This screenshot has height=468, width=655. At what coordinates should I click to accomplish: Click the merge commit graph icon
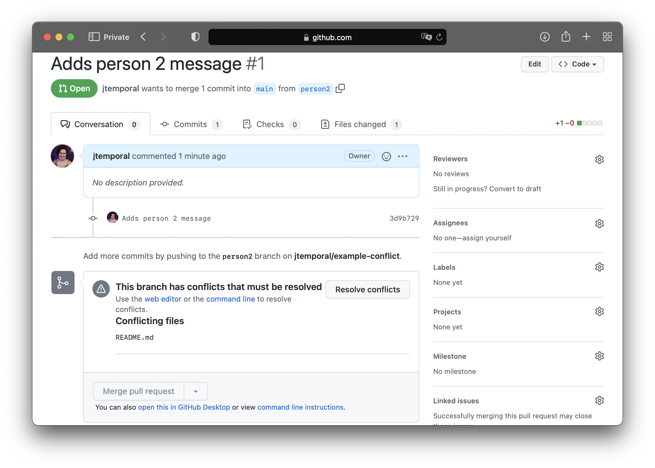(x=63, y=283)
